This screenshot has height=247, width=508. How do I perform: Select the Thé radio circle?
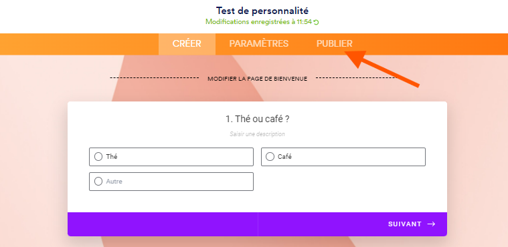tap(98, 156)
